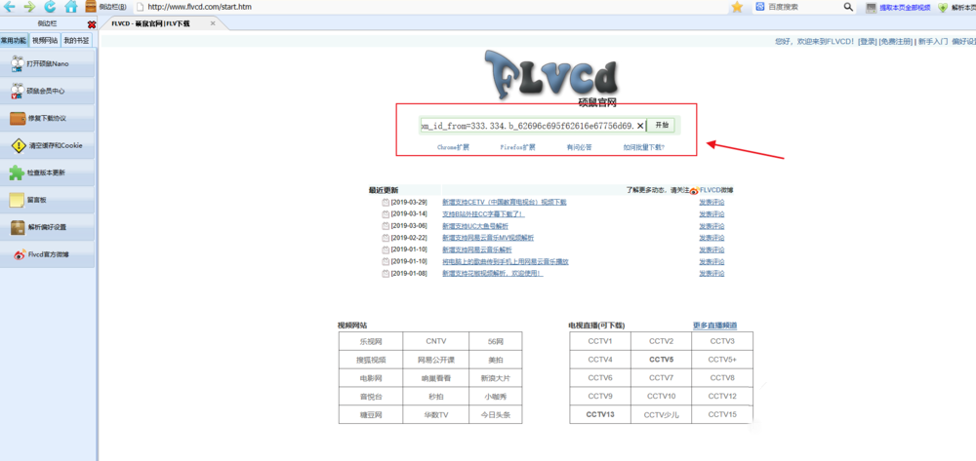Open the 新增支持花椒视频解析 link
The width and height of the screenshot is (976, 461).
(492, 273)
